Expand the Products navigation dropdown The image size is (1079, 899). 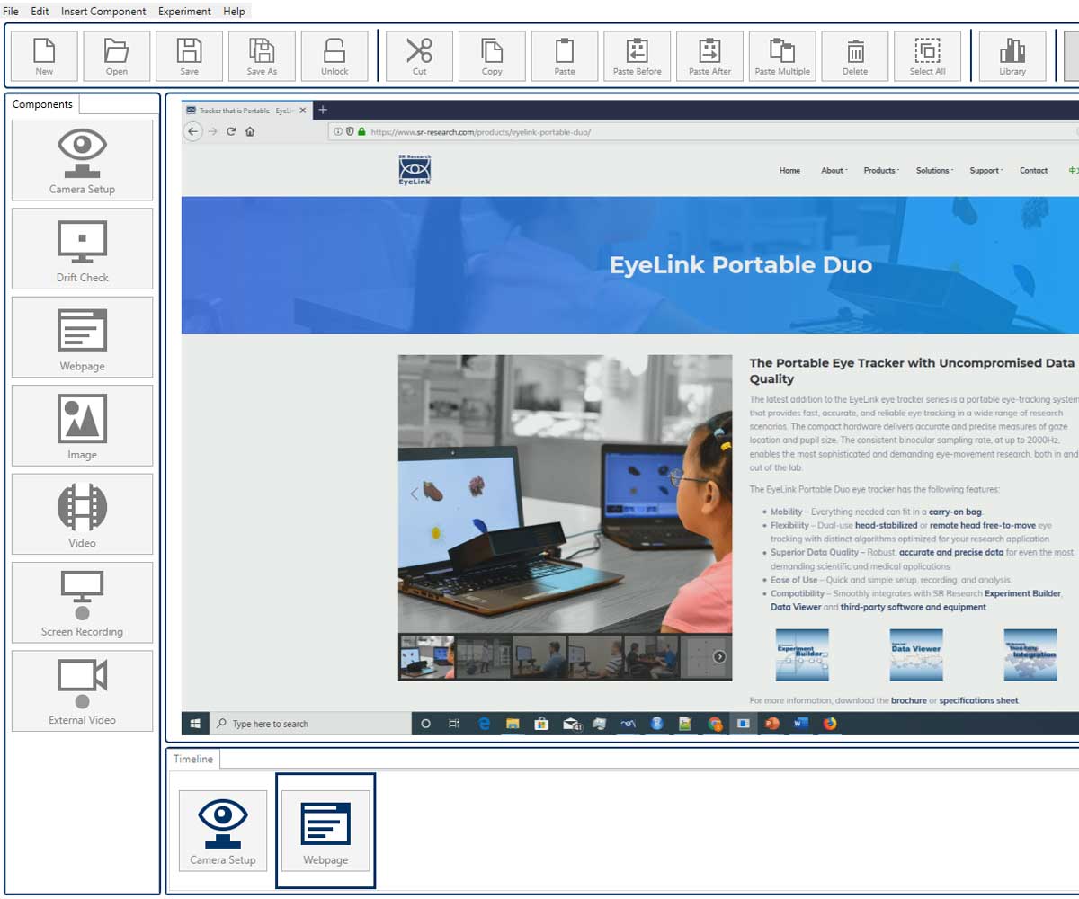(881, 170)
